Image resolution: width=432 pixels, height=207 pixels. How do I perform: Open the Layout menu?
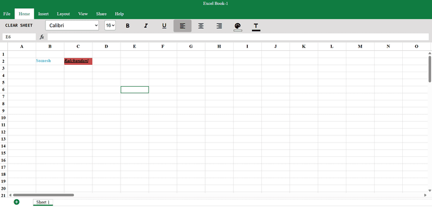63,14
